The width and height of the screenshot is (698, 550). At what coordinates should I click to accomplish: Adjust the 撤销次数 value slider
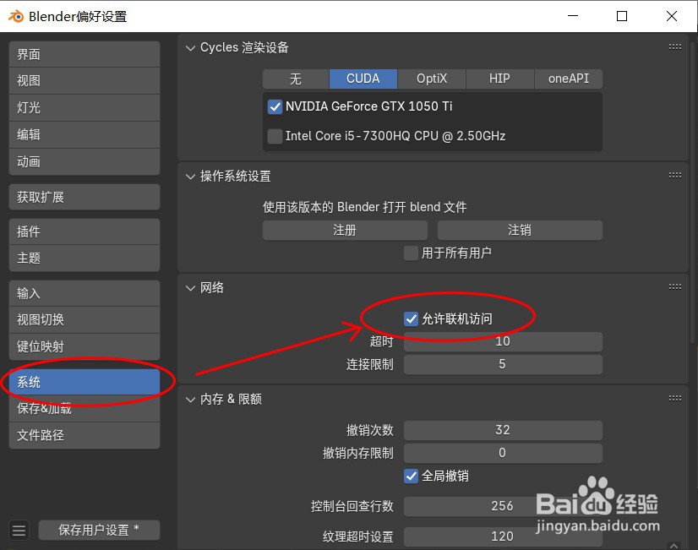click(502, 429)
